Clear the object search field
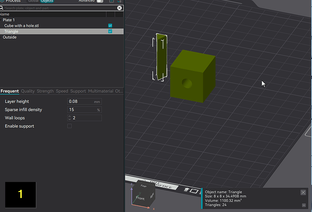This screenshot has height=212, width=312. (x=119, y=8)
